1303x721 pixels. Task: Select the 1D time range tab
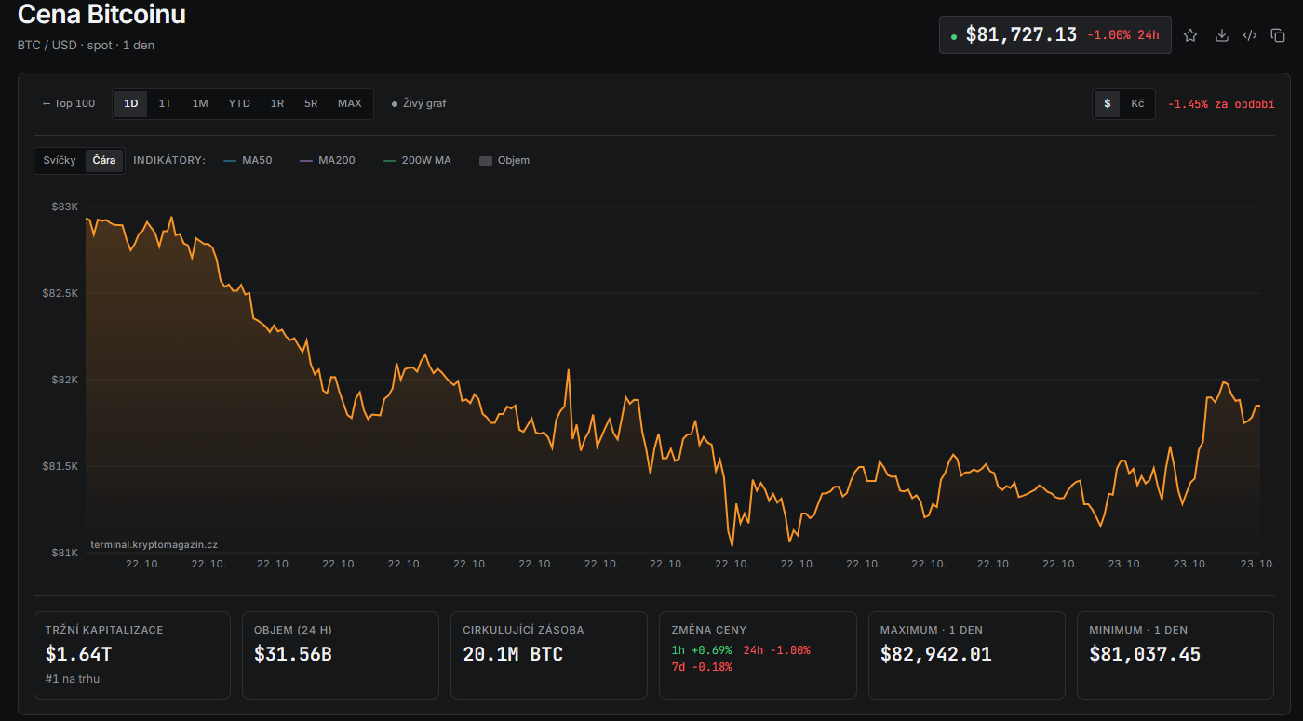coord(131,103)
